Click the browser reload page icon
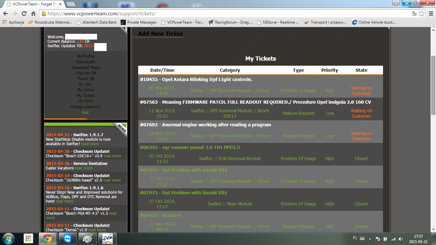436x245 pixels. [x=24, y=14]
